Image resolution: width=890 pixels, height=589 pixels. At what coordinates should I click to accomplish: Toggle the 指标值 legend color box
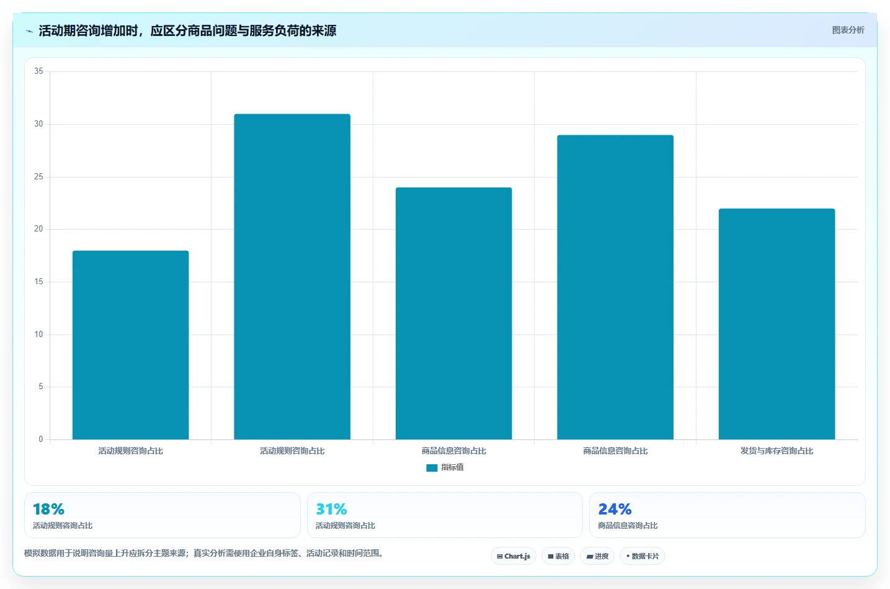[x=432, y=467]
